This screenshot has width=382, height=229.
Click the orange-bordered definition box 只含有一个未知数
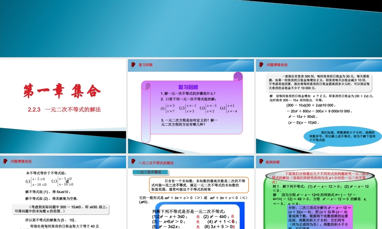tap(199, 185)
